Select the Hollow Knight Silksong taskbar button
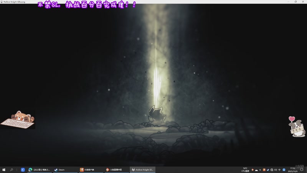This screenshot has width=307, height=173. [142, 170]
